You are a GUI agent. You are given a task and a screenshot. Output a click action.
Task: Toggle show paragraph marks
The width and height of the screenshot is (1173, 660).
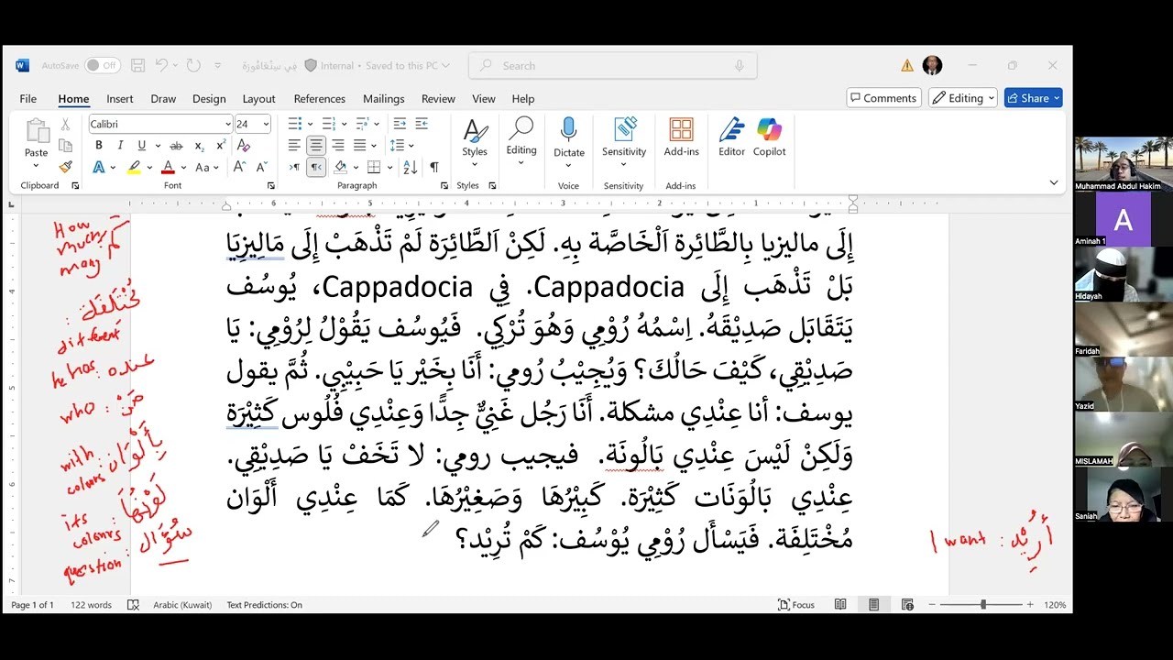[434, 167]
